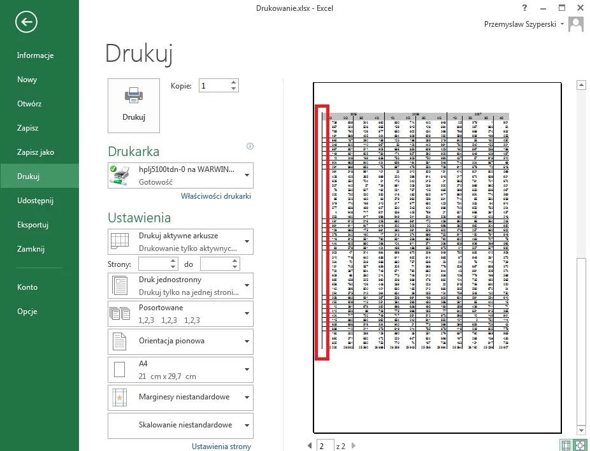Screen dimensions: 590x451
Task: Click the current page number field
Action: 326,446
